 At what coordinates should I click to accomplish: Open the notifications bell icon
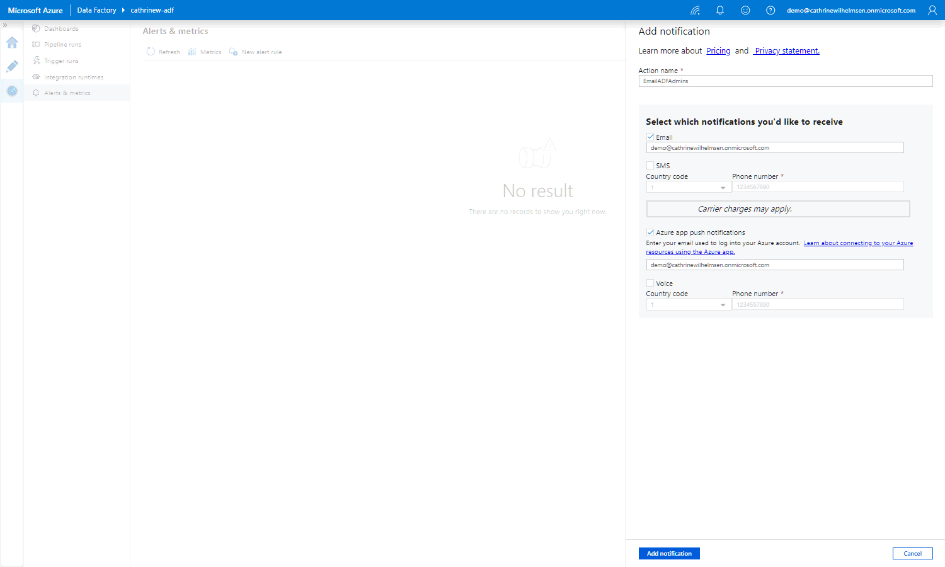(x=720, y=10)
